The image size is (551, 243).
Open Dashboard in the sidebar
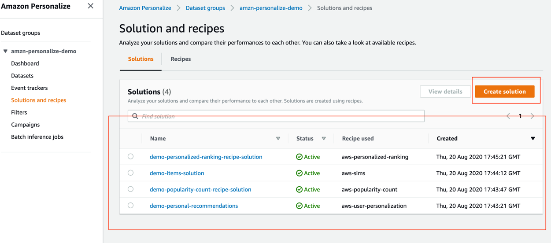pyautogui.click(x=25, y=63)
